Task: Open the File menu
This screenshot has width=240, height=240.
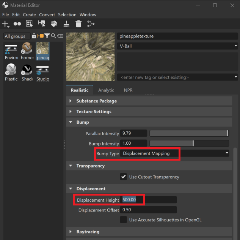Action: tap(6, 15)
